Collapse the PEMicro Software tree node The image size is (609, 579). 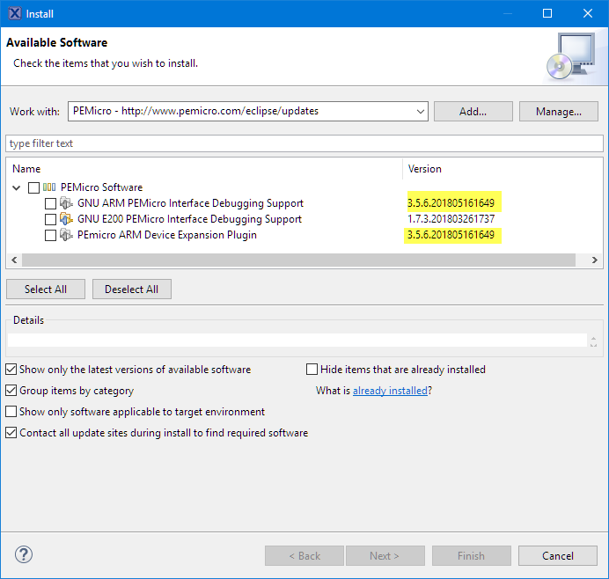(18, 187)
